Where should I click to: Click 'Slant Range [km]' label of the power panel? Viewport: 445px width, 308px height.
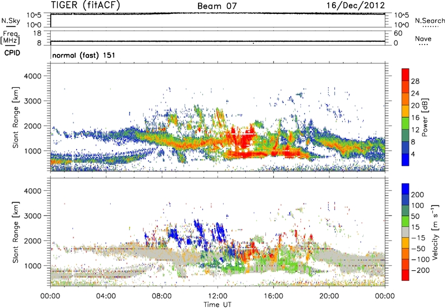[x=16, y=117]
